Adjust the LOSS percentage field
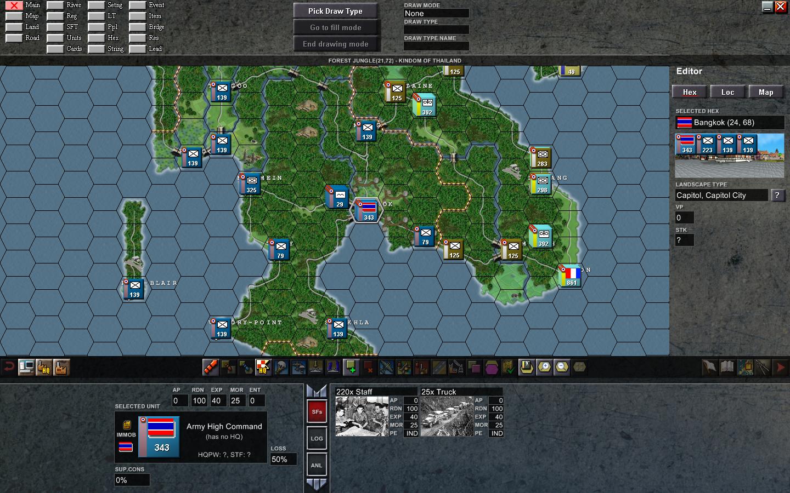 [283, 460]
